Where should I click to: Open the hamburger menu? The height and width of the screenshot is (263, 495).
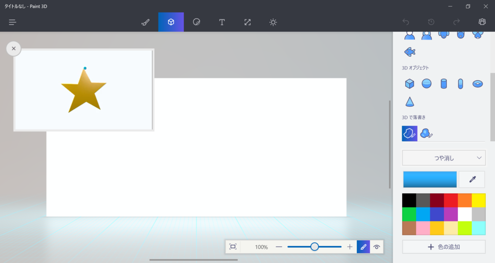click(x=13, y=22)
